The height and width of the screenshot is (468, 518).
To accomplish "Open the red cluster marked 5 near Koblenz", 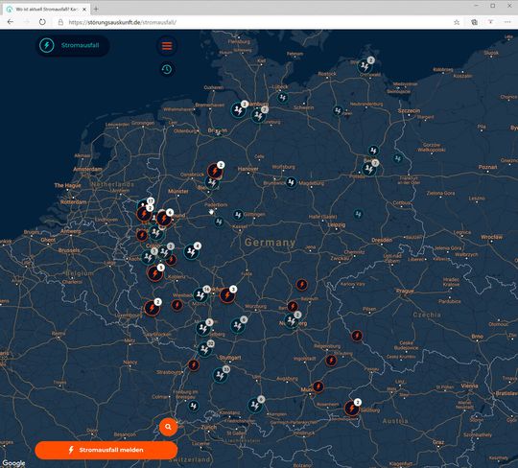I will (155, 272).
